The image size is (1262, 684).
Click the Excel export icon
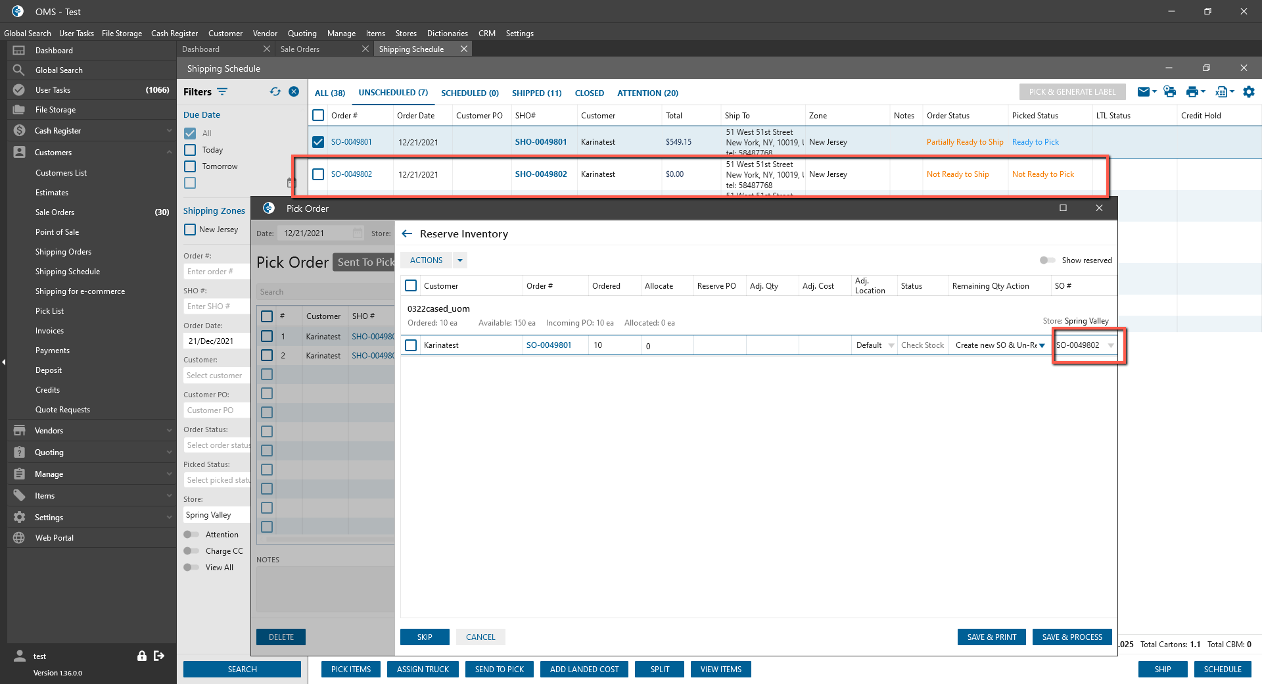1221,92
